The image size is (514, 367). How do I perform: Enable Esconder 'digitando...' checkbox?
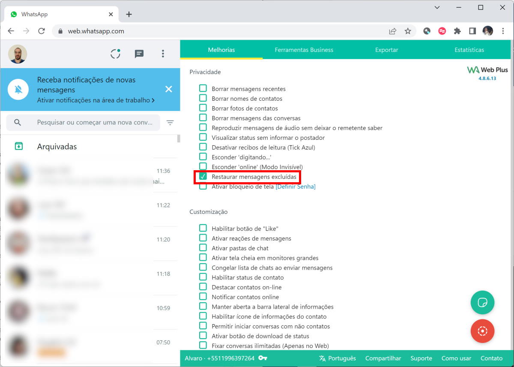pyautogui.click(x=203, y=157)
